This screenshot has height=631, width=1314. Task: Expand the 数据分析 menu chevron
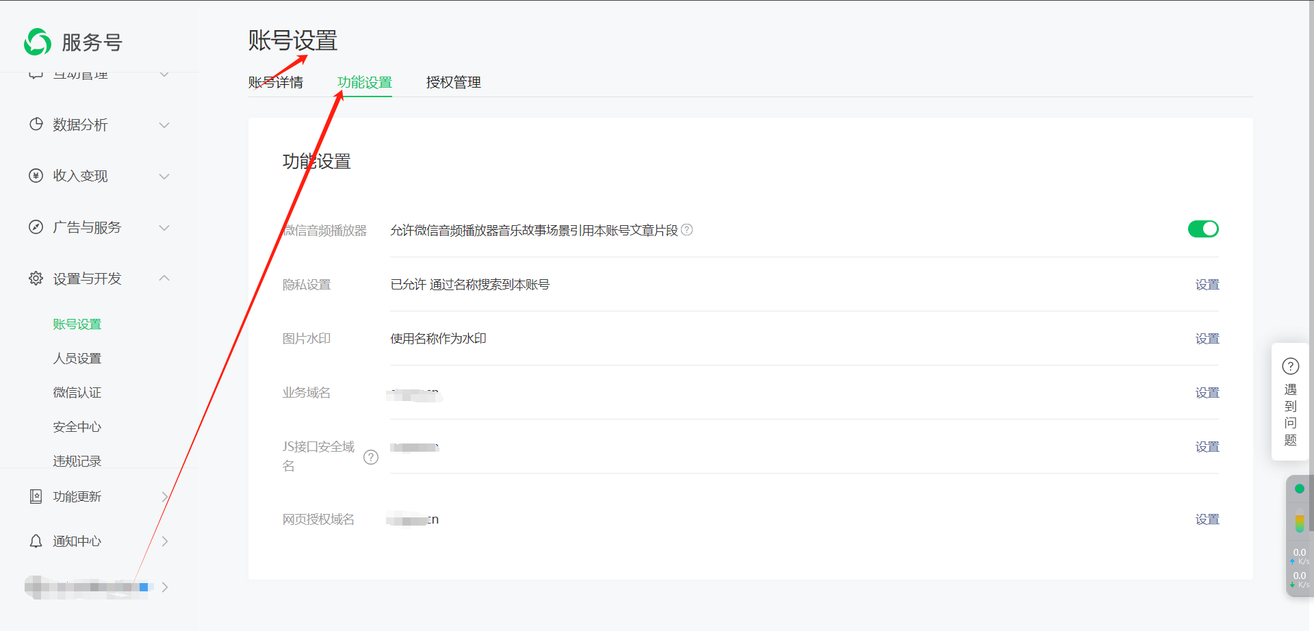[164, 125]
